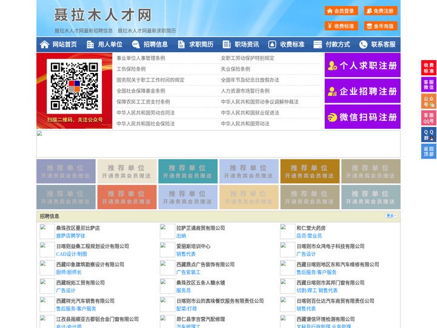Open company 西藏祥光汽车销售有限公司
Image resolution: width=437 pixels, height=328 pixels.
click(x=86, y=301)
